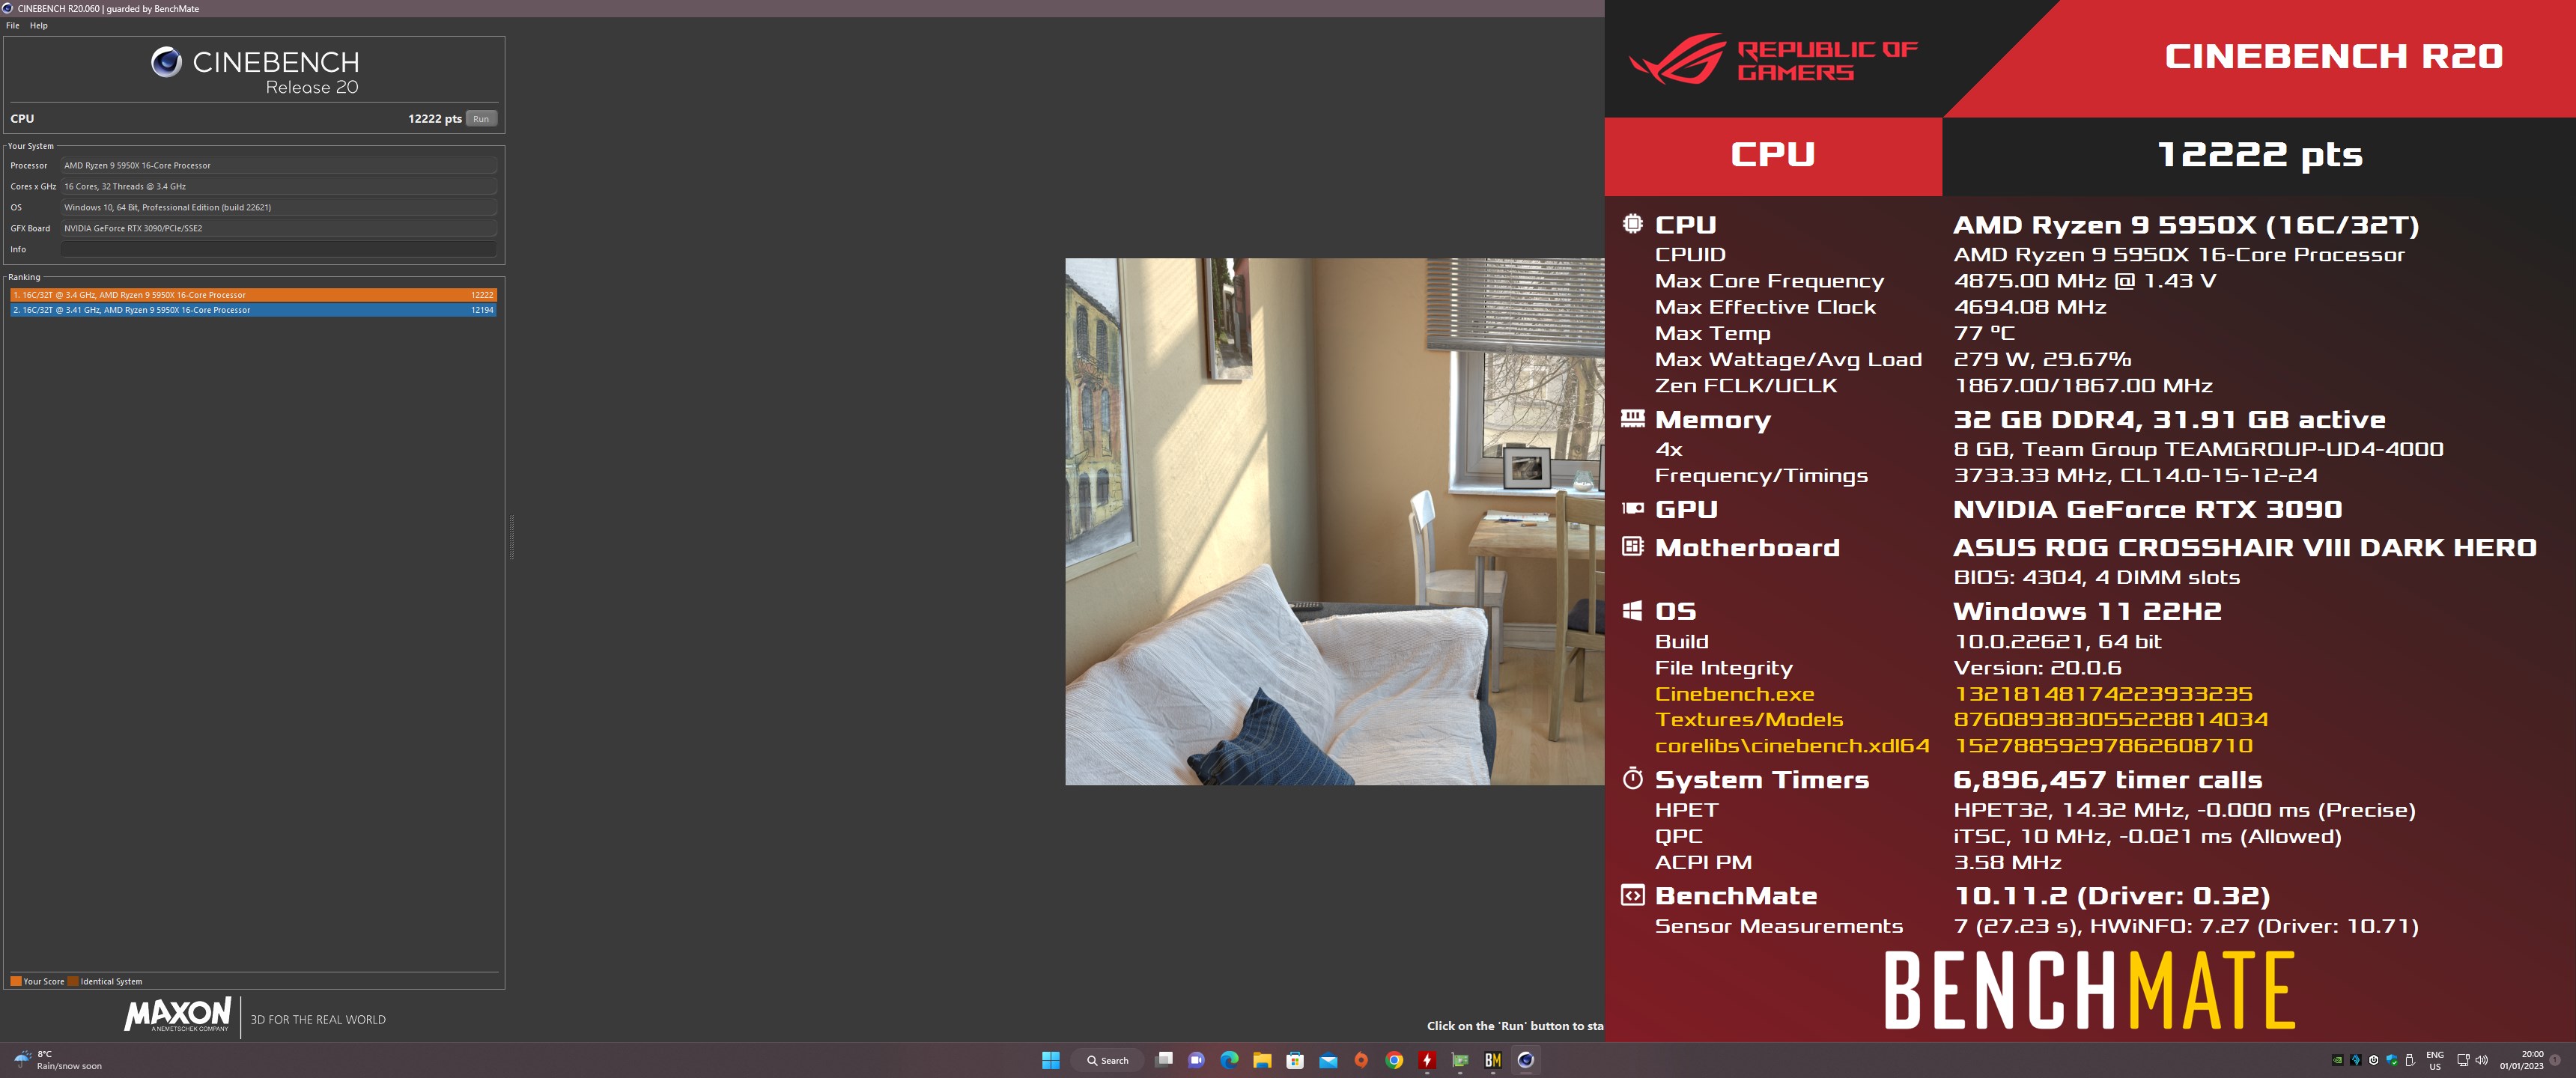
Task: Click the Cinebench.exe file integrity entry
Action: tap(1735, 694)
